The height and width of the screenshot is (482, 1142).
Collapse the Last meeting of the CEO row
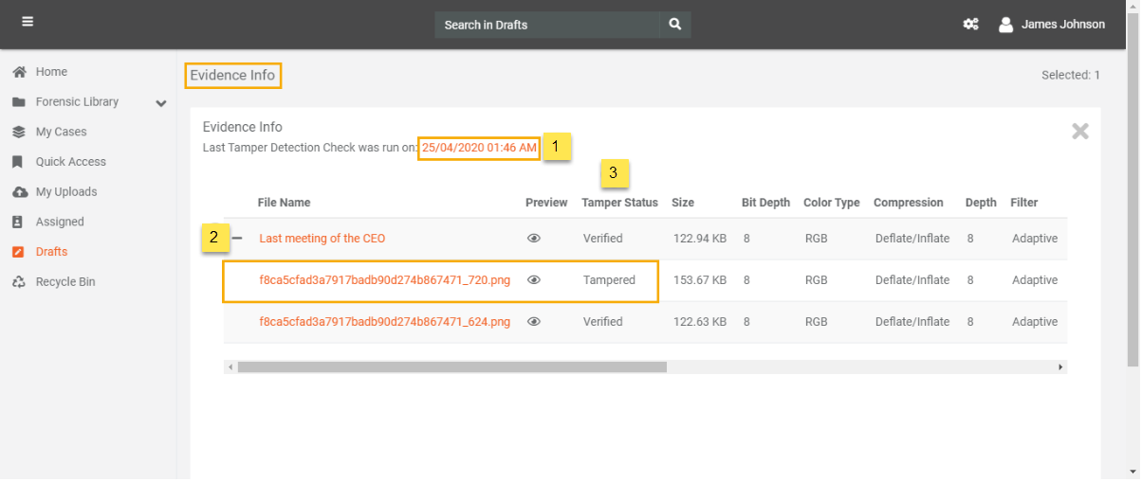point(238,239)
